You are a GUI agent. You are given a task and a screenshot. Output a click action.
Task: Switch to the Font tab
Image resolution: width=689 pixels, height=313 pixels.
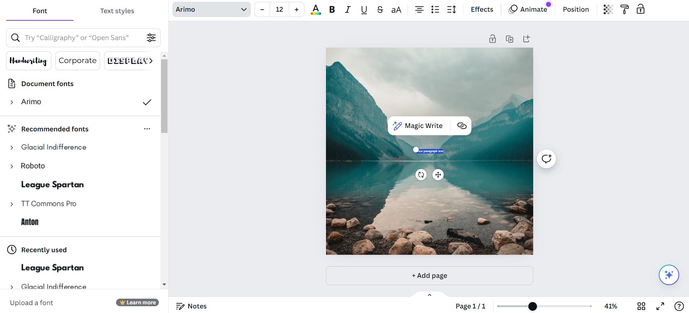click(40, 11)
